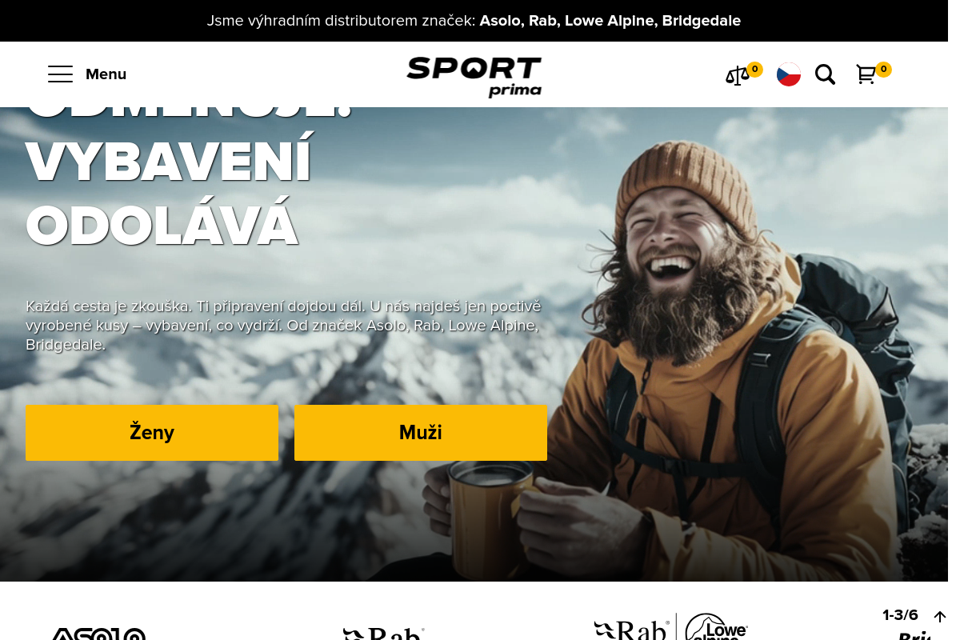This screenshot has height=640, width=960.
Task: Click the comparison count badge
Action: coord(754,70)
